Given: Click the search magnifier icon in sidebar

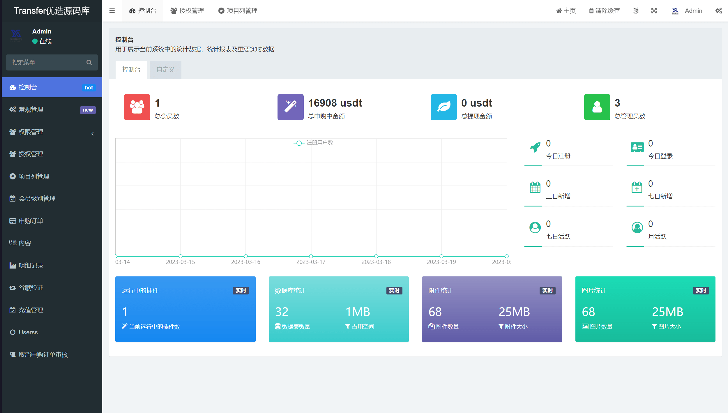Looking at the screenshot, I should 89,62.
